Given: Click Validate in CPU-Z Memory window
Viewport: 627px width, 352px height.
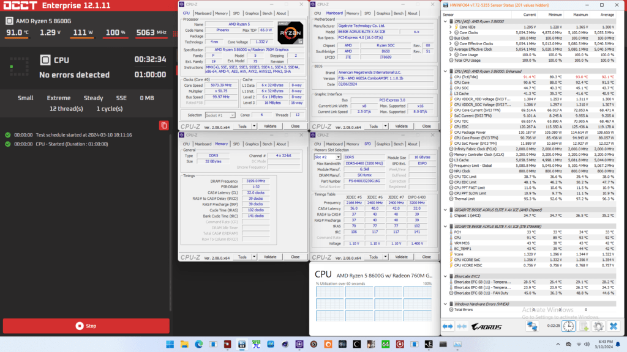Looking at the screenshot, I should [270, 257].
